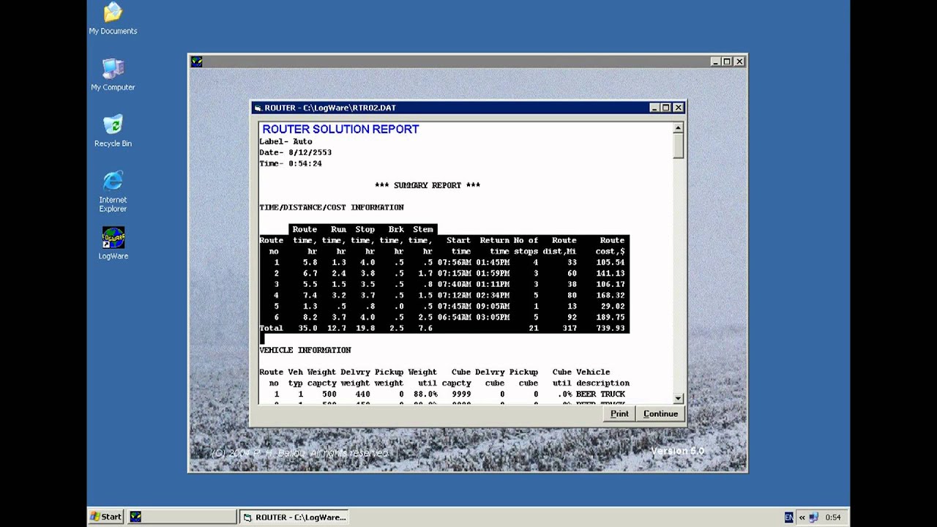Viewport: 937px width, 527px height.
Task: Minimize the LogWare main window
Action: tap(715, 61)
